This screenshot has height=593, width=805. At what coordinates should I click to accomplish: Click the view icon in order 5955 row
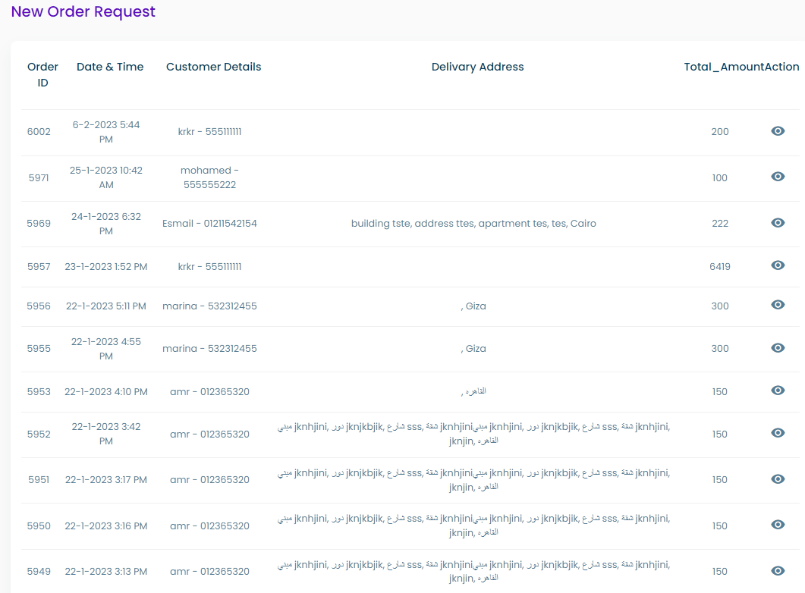[778, 348]
